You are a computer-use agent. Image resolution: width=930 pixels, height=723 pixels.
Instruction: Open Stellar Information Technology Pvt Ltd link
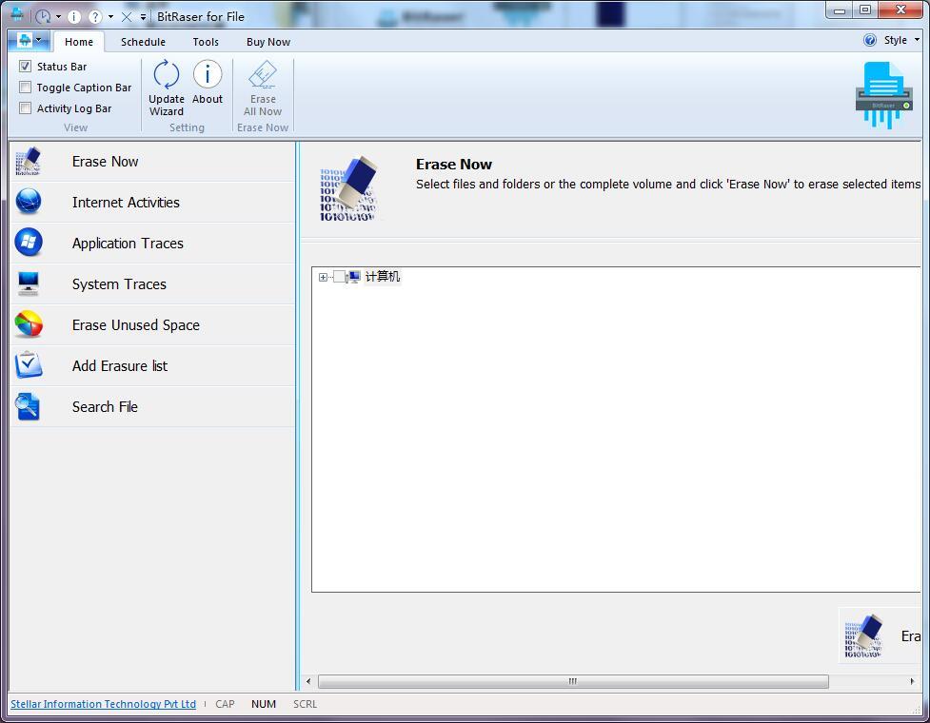[x=103, y=704]
